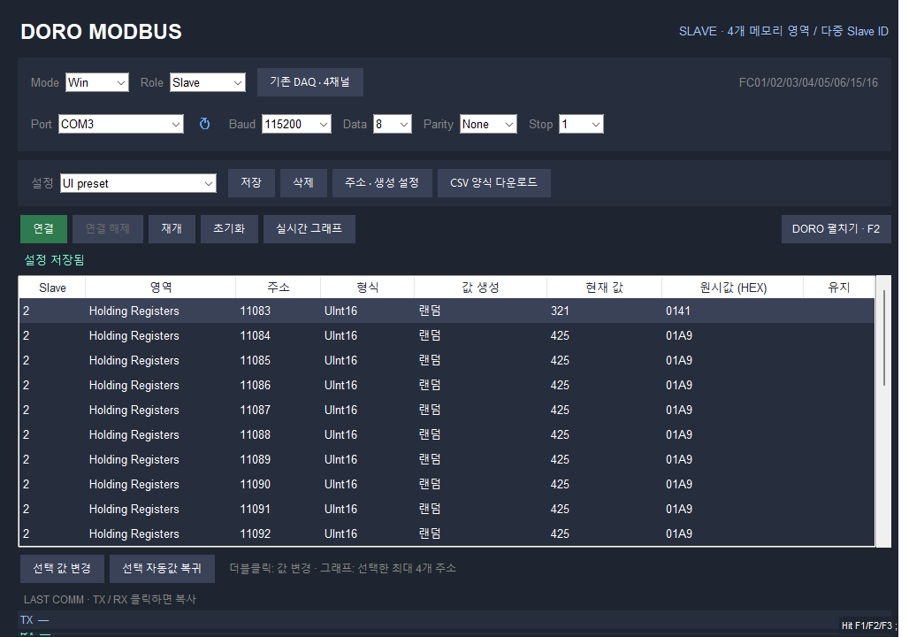
Task: Open the Parity None dropdown
Action: 488,124
